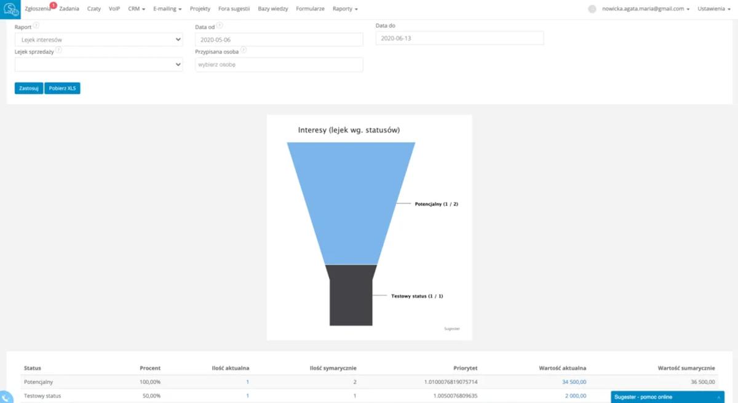Click the Ilość sumarycznie column header
The width and height of the screenshot is (738, 403).
[333, 368]
